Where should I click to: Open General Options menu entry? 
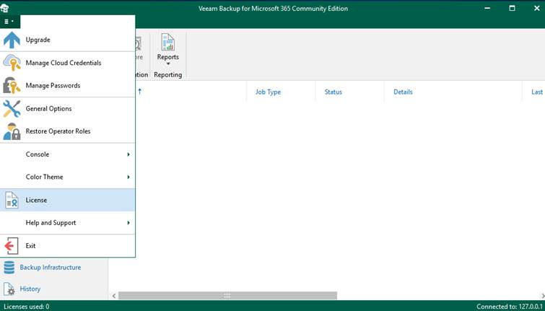[x=67, y=109]
